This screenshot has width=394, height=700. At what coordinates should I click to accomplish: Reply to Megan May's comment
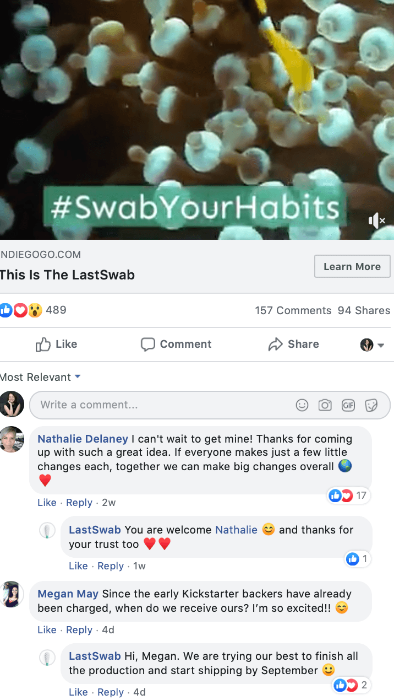pos(79,630)
